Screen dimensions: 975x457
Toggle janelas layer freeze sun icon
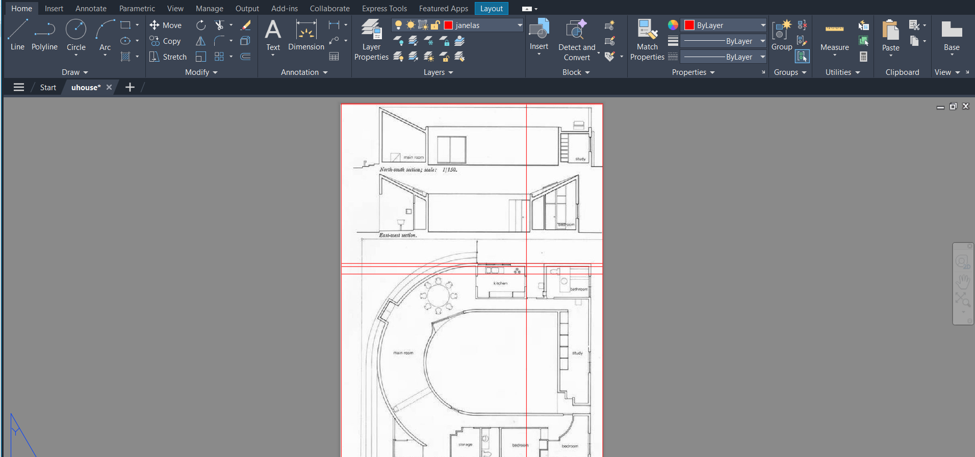(410, 25)
